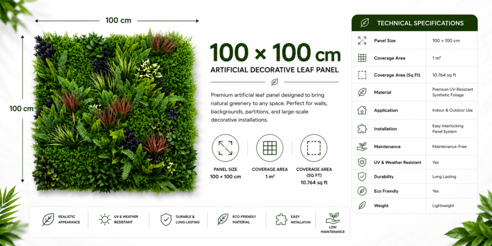Click large dashed-square circle icon above COVERAGE AREA (SQ FT)
Viewport: 492px width, 246px height.
[314, 148]
